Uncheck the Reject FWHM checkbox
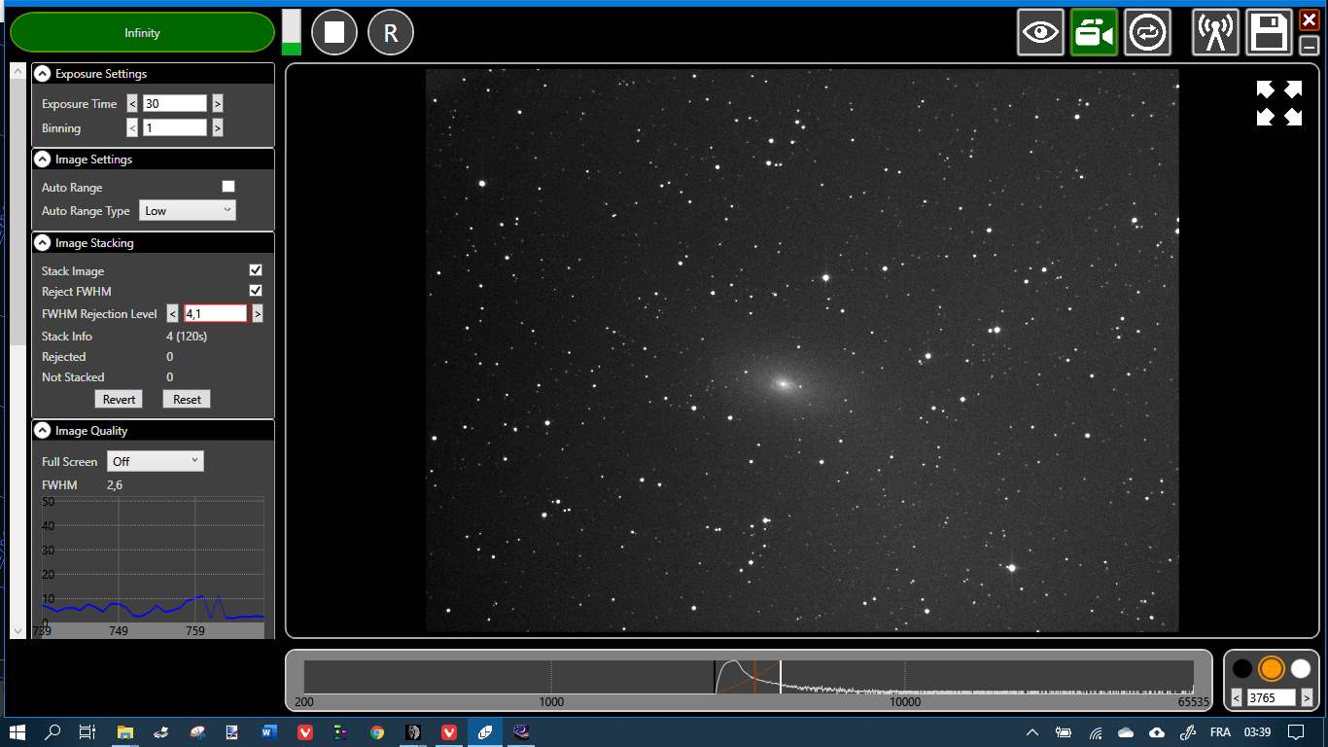1328x747 pixels. (256, 291)
